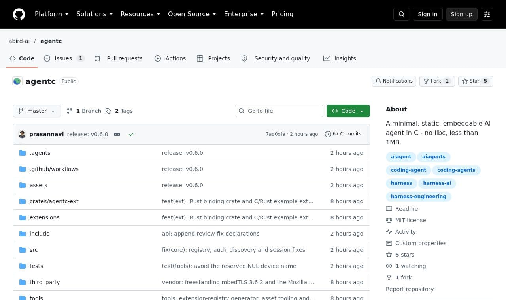The image size is (506, 300).
Task: Open the Pricing link in the header
Action: click(x=282, y=14)
